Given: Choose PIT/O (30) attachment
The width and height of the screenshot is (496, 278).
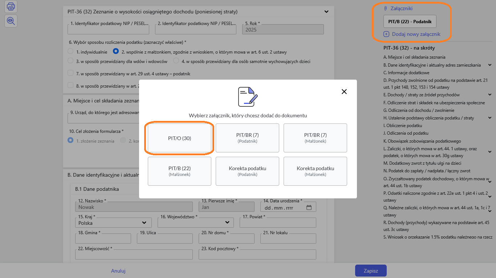Looking at the screenshot, I should click(x=179, y=138).
